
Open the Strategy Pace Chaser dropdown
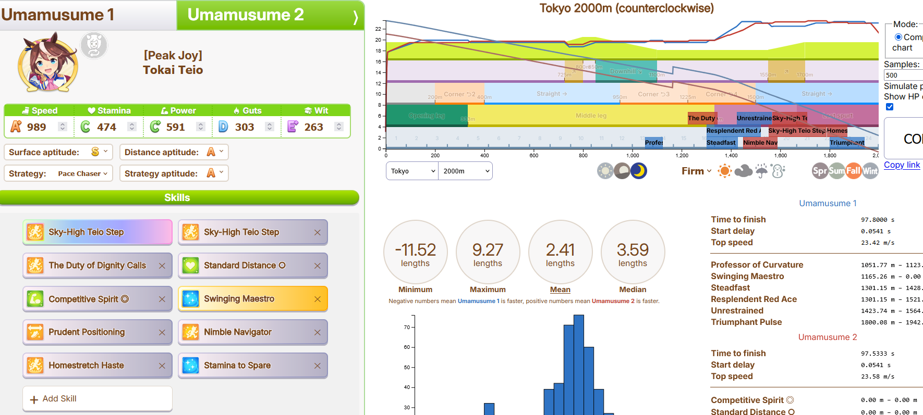[58, 173]
